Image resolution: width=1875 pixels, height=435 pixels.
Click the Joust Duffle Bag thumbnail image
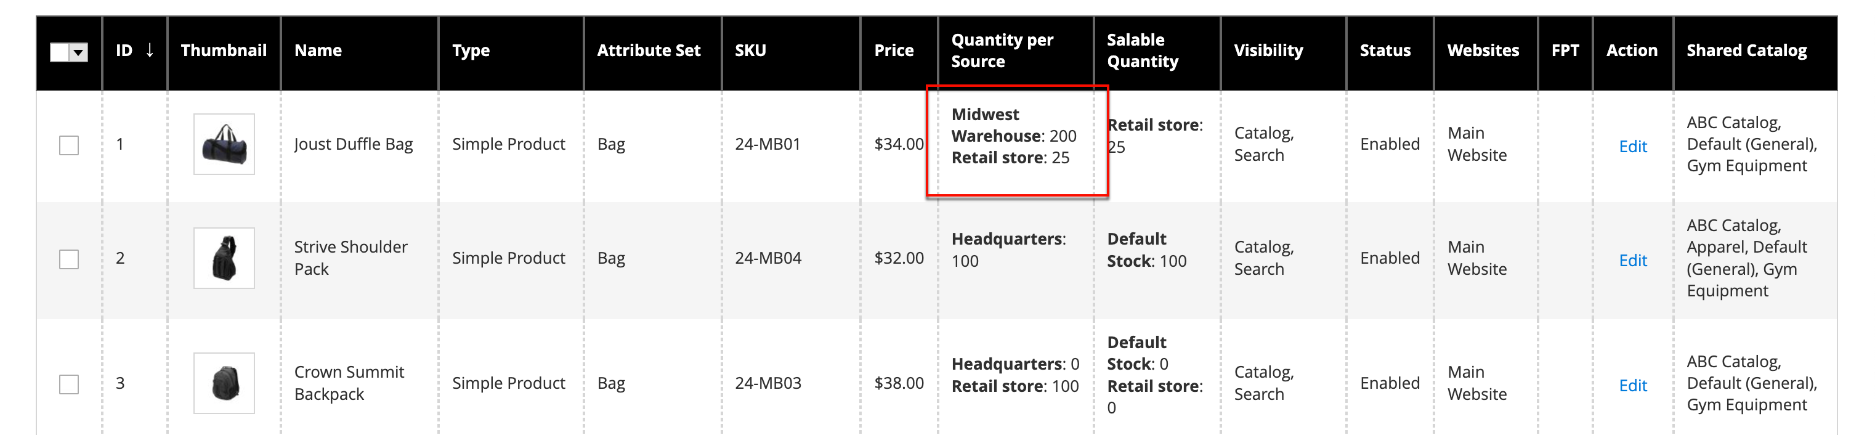point(224,144)
